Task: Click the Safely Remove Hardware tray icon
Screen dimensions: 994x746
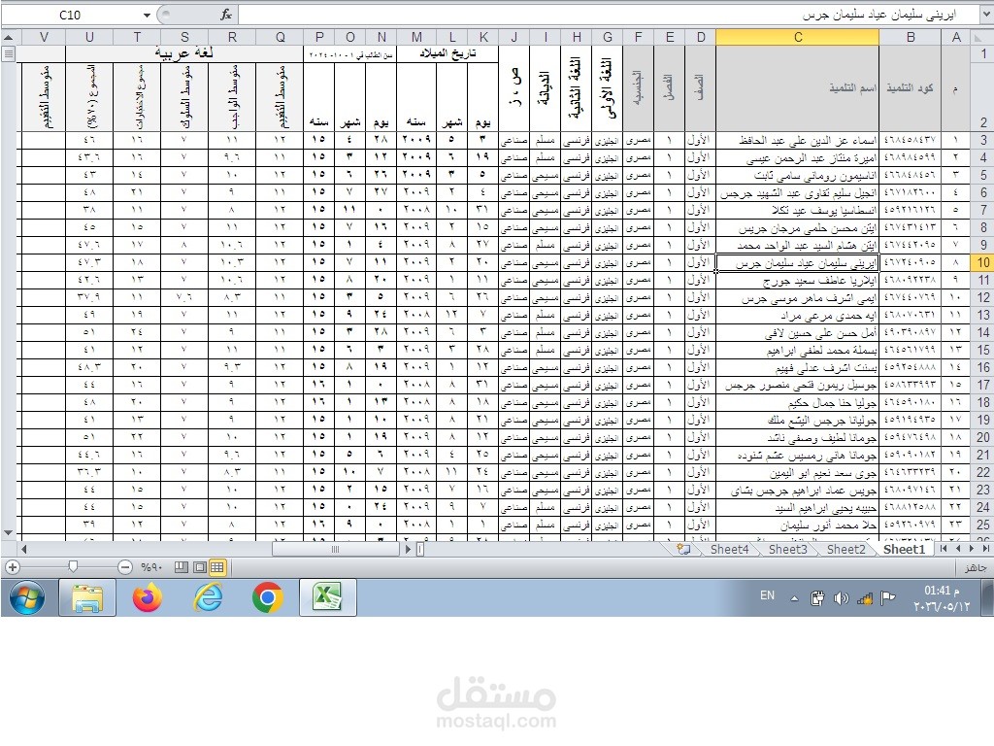Action: point(817,597)
